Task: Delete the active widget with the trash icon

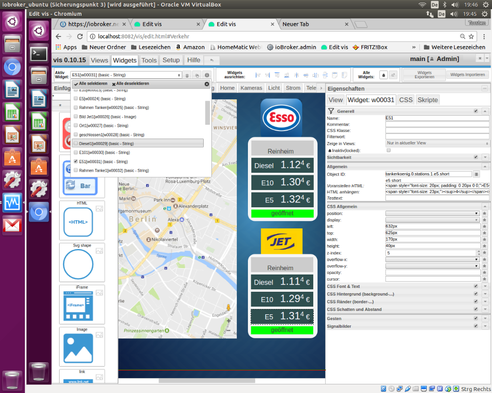Action: tap(187, 75)
